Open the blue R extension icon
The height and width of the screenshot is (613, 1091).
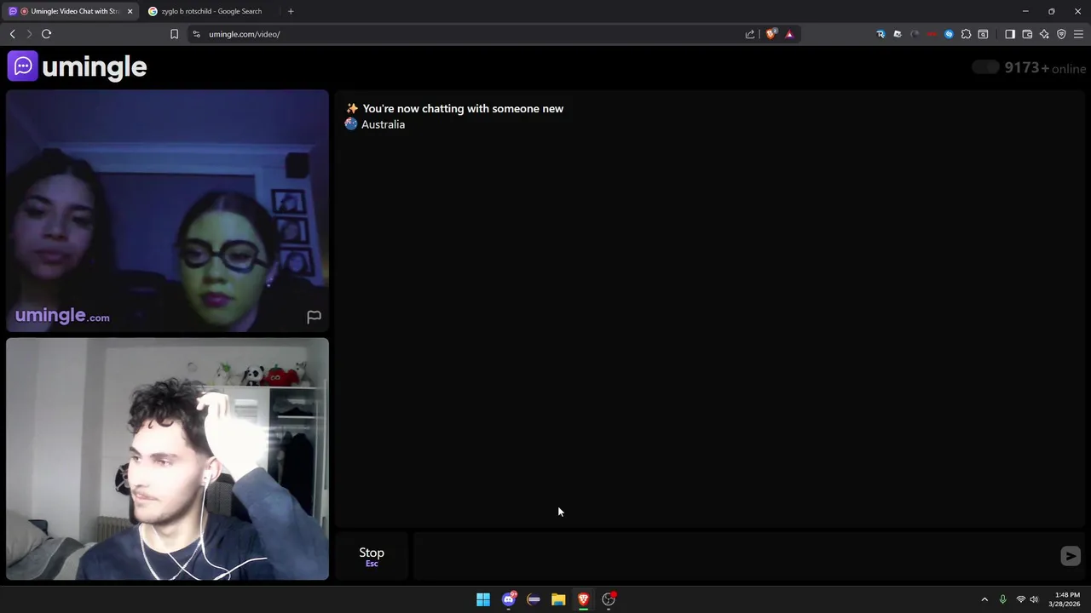pyautogui.click(x=880, y=34)
